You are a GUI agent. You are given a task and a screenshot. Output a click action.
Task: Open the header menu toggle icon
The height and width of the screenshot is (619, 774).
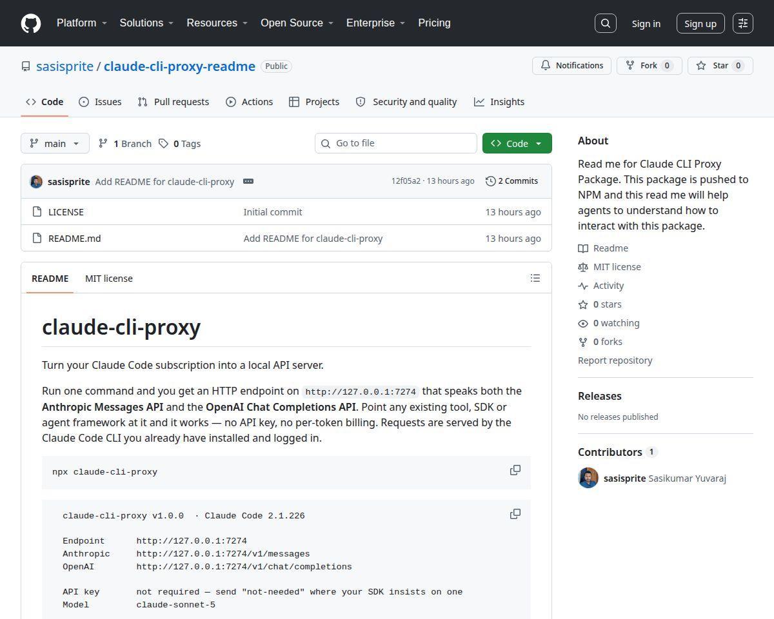tap(743, 23)
